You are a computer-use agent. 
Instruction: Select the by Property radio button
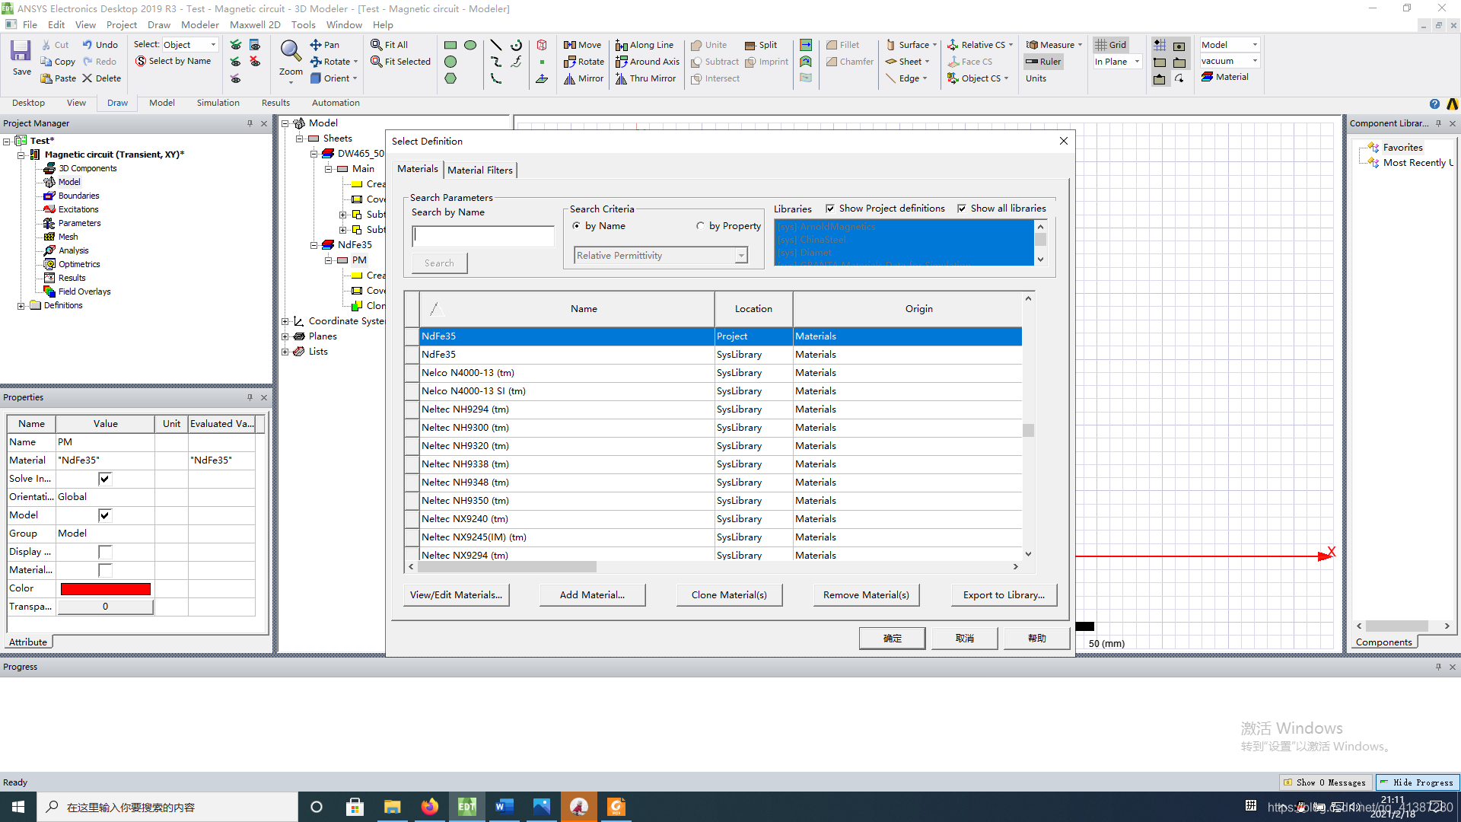click(x=700, y=226)
